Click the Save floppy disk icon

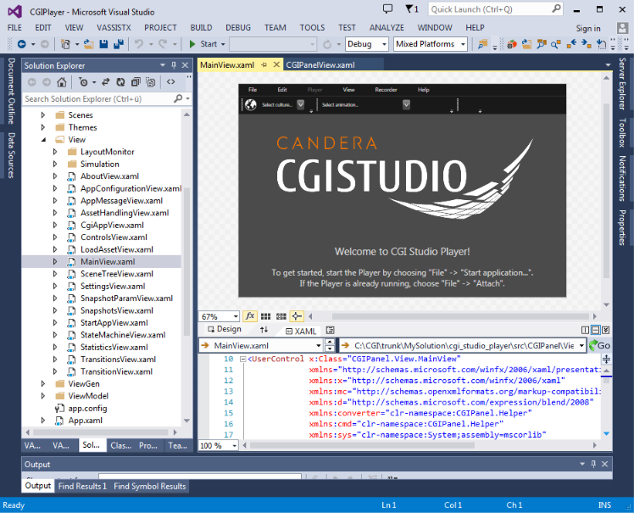point(103,44)
